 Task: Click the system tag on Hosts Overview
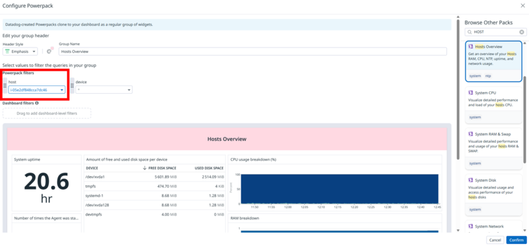475,76
